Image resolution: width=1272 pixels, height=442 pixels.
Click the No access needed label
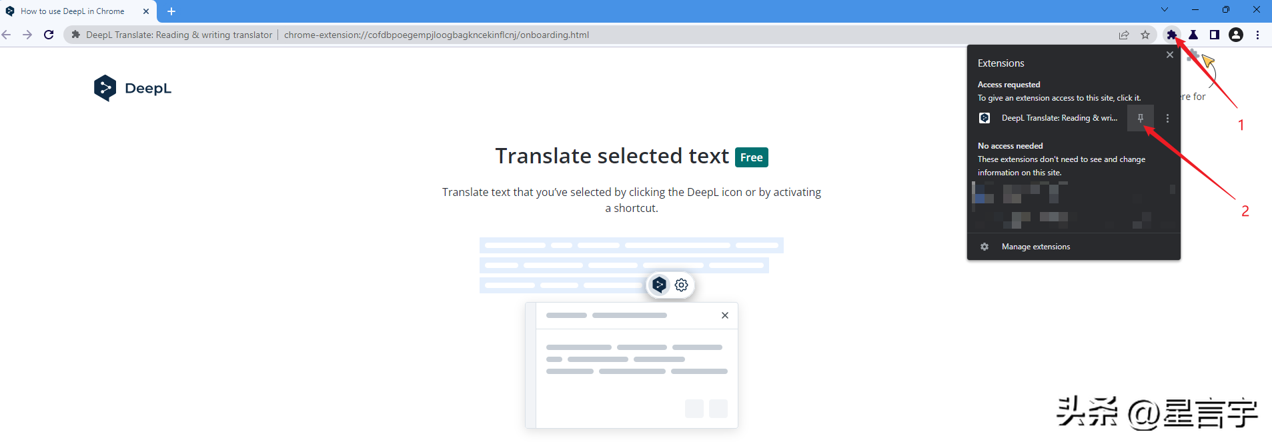[x=1010, y=146]
